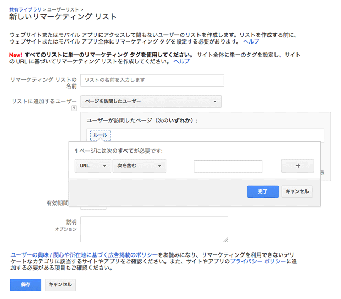
Task: Click the description textarea resize handle
Action: click(x=226, y=240)
